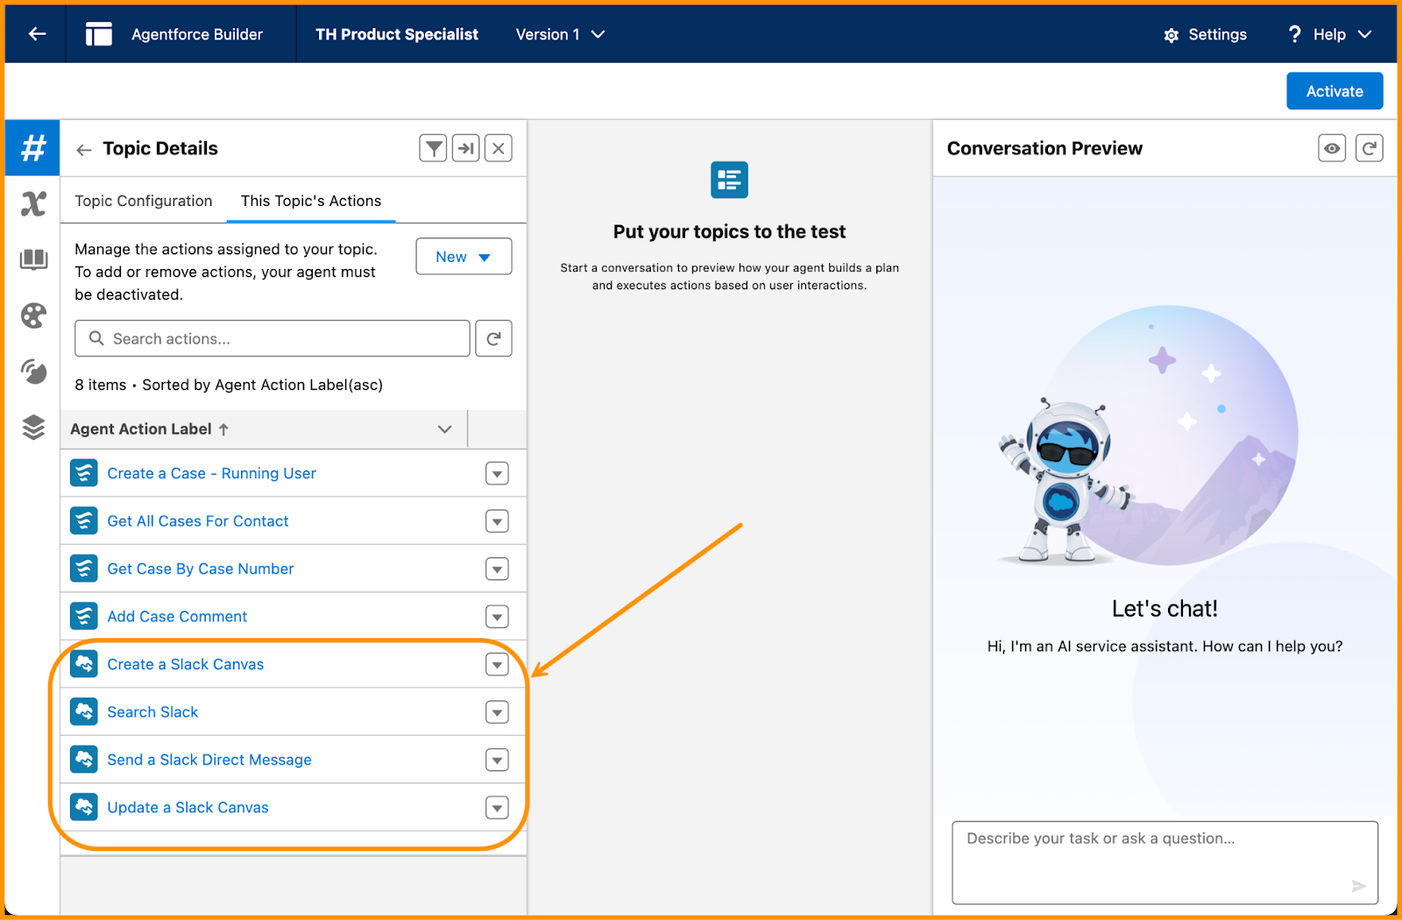
Task: Open row menu for Send a Slack Direct Message
Action: [x=497, y=761]
